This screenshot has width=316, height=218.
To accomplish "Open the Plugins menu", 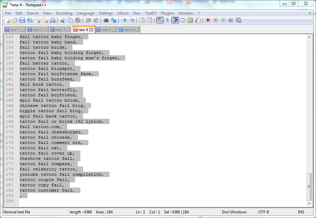I will (167, 13).
